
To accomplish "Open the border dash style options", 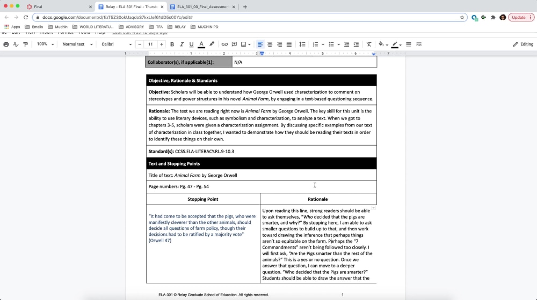I will pos(419,44).
